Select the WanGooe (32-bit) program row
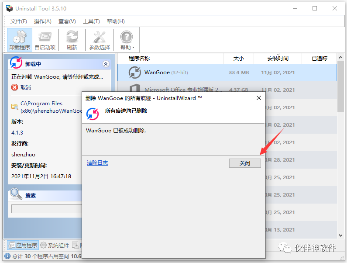347x263 pixels. point(227,73)
